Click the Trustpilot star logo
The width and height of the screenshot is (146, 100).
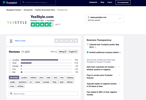(x=4, y=2)
